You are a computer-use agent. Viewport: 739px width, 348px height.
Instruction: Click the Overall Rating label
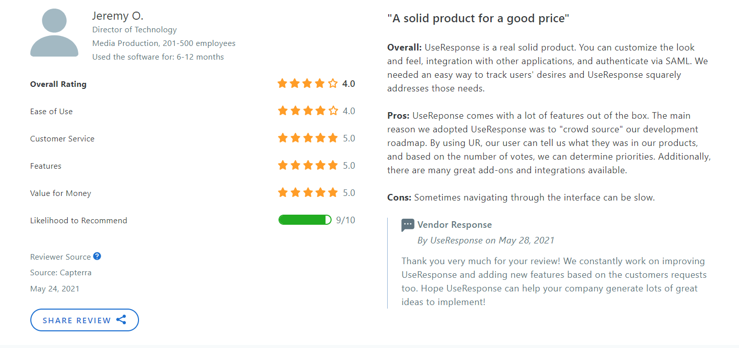[x=58, y=84]
